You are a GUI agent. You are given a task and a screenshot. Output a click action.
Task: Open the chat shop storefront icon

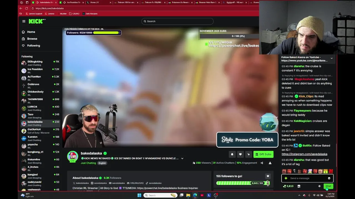click(x=299, y=186)
